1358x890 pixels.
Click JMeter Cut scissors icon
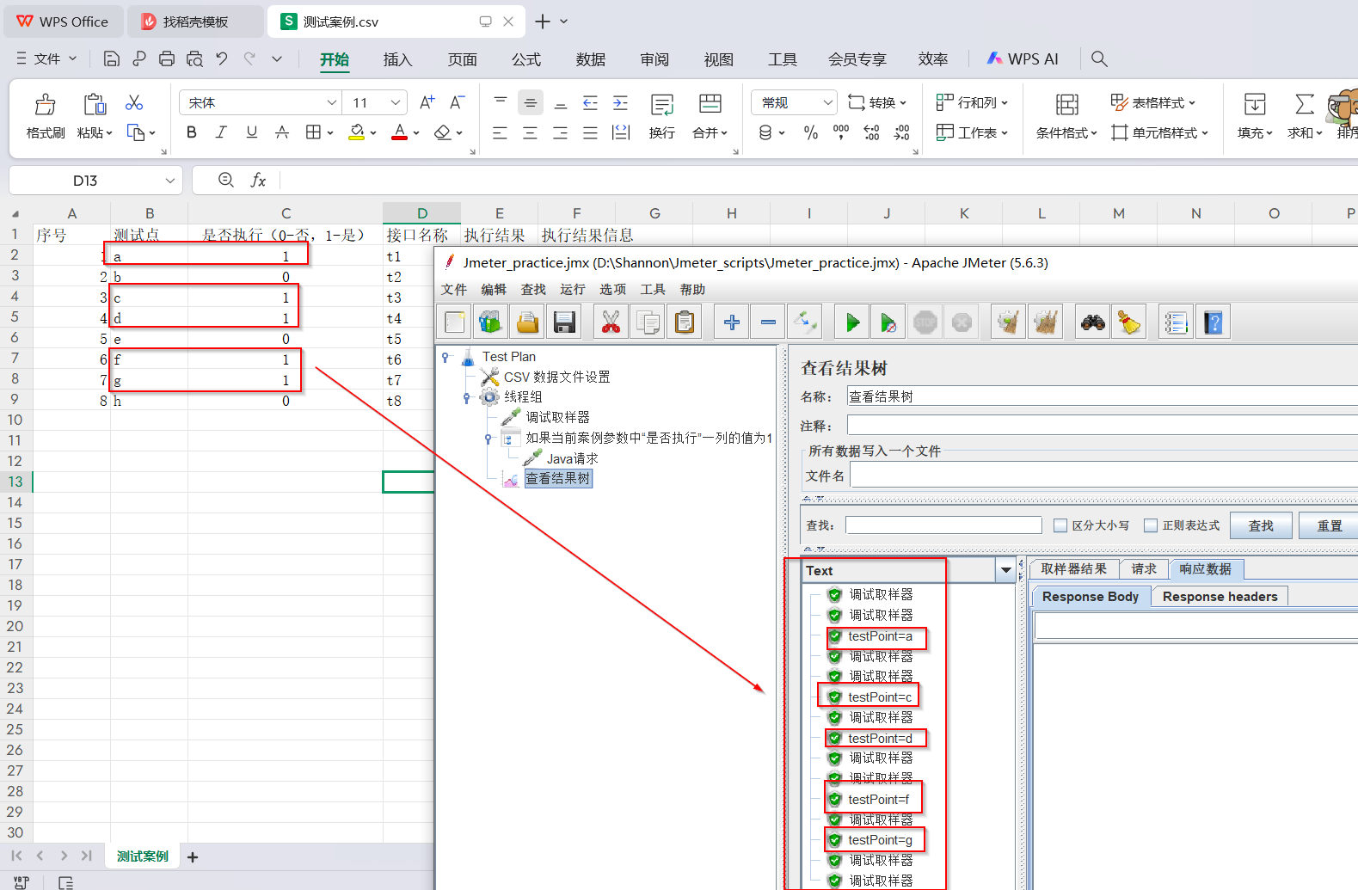pos(611,322)
